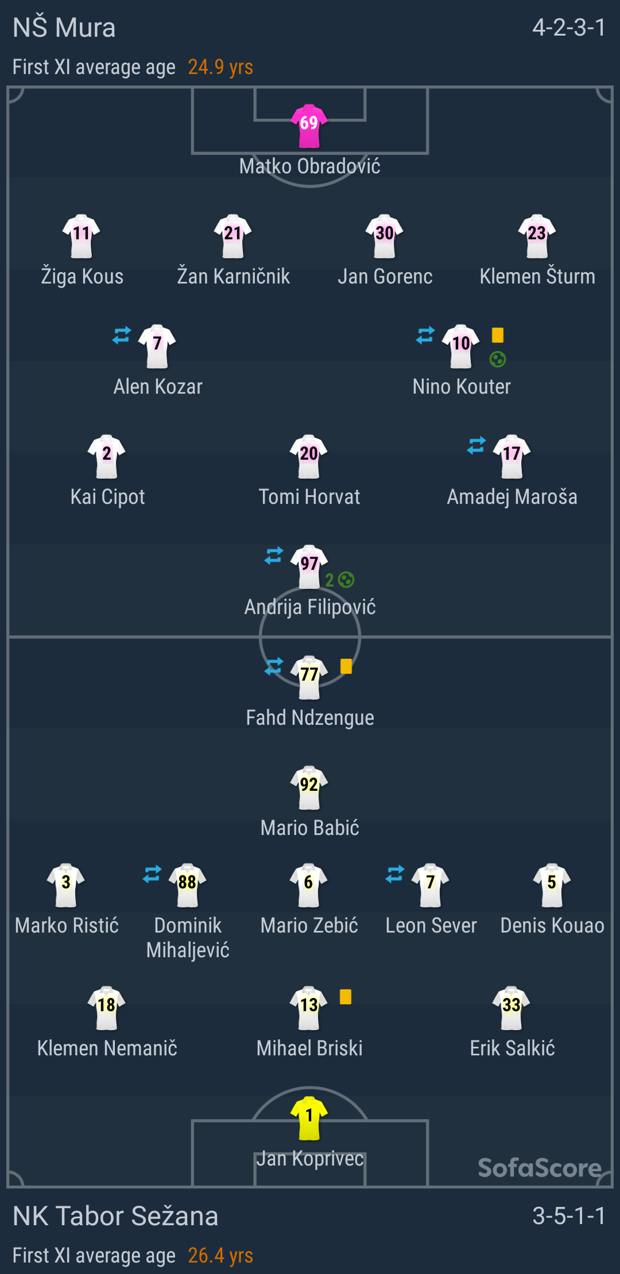The width and height of the screenshot is (620, 1274).
Task: Click the SofaScore watermark logo
Action: pyautogui.click(x=540, y=1168)
